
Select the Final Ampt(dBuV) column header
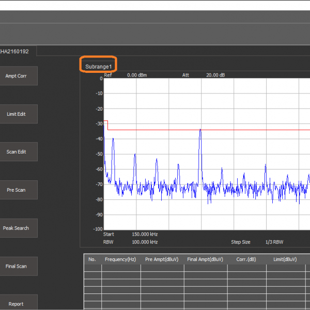205,259
